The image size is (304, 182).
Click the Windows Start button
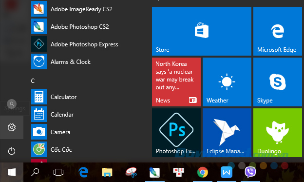tap(12, 172)
